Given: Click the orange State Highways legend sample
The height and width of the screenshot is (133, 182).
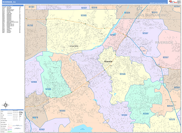Looking at the screenshot, I should (10, 126).
